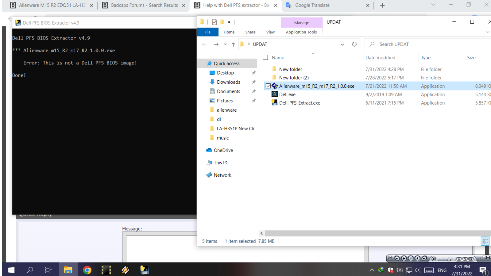Open the recent locations dropdown arrow

coord(225,44)
